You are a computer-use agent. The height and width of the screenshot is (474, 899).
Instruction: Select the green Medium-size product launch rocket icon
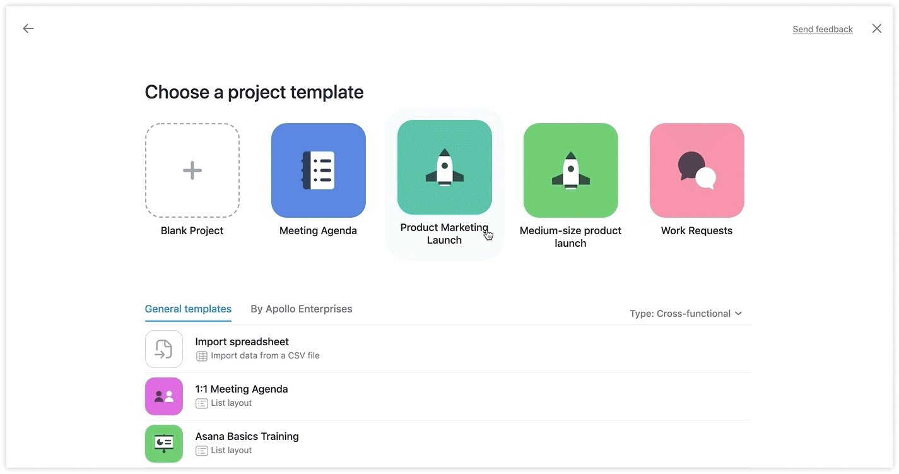571,170
